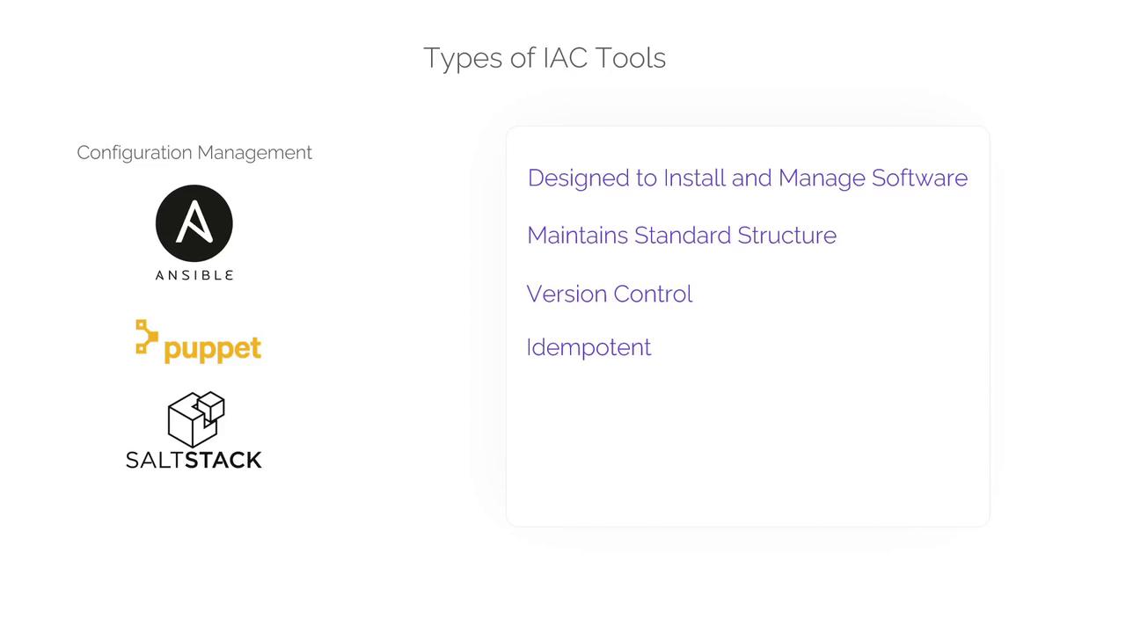
Task: Click the SaltStack cube icon
Action: (195, 418)
